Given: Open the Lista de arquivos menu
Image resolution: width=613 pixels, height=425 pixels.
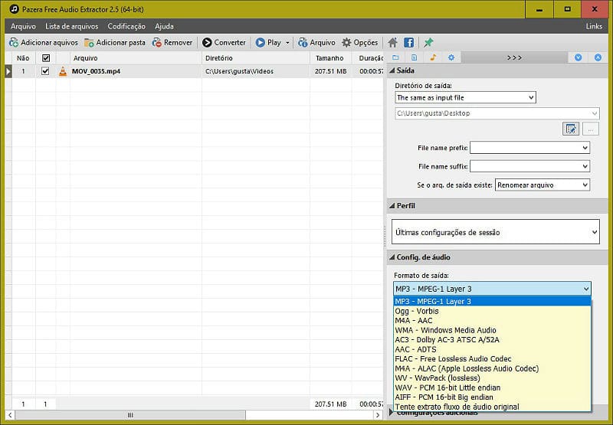Looking at the screenshot, I should point(71,26).
